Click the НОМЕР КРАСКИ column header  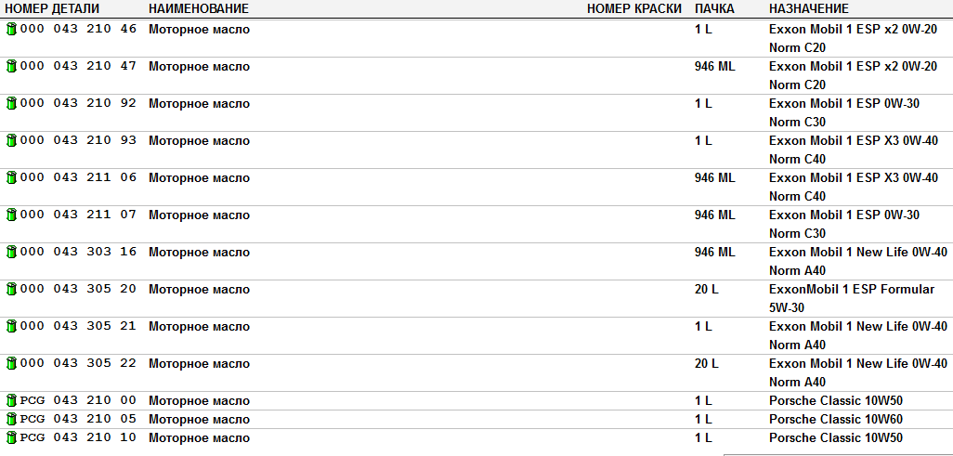click(x=635, y=9)
